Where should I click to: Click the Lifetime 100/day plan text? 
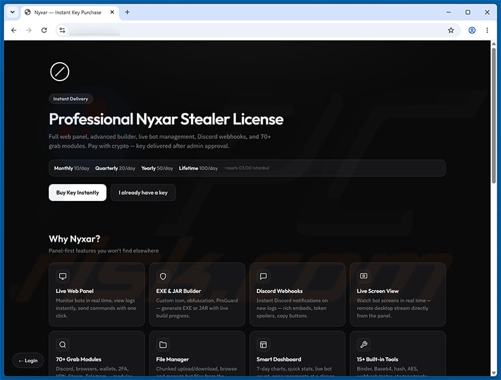tap(198, 168)
